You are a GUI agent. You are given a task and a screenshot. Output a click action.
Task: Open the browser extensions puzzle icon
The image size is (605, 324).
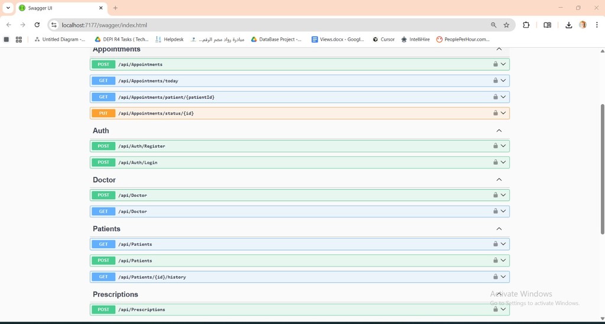point(526,25)
